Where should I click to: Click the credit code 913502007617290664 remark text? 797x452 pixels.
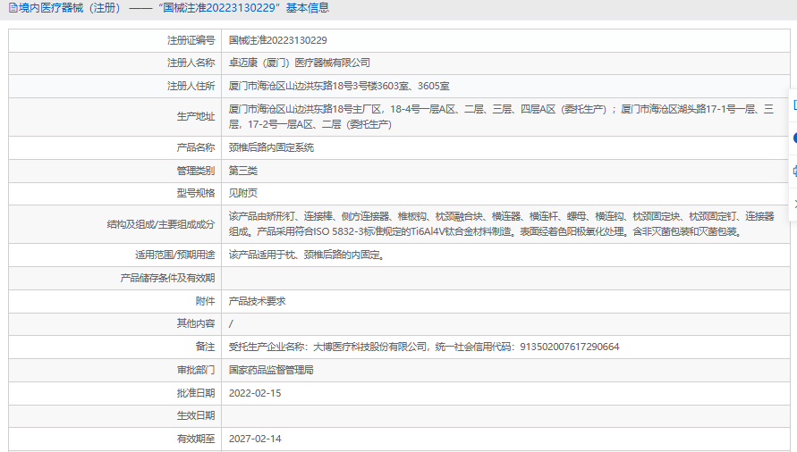click(569, 347)
